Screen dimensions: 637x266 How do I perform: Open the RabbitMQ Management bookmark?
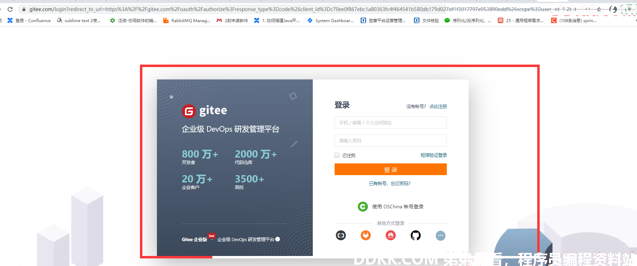coord(187,20)
